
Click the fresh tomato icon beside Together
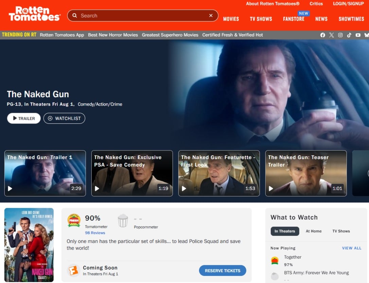[x=275, y=261]
